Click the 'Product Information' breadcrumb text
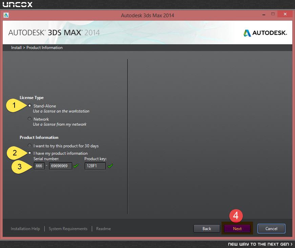Image resolution: width=295 pixels, height=248 pixels. pos(44,48)
